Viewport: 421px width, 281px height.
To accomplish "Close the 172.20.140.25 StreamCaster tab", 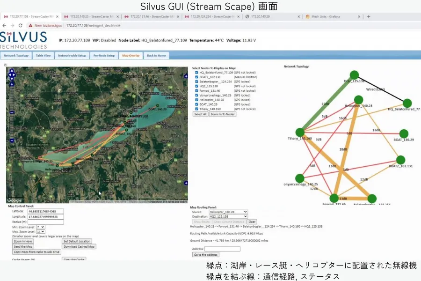I will pyautogui.click(x=117, y=16).
